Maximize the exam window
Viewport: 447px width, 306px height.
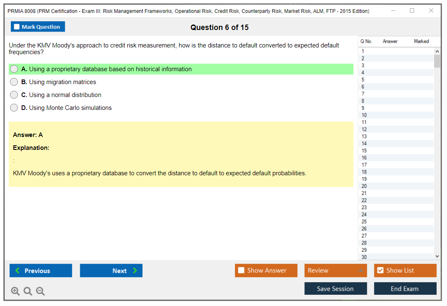(x=412, y=11)
